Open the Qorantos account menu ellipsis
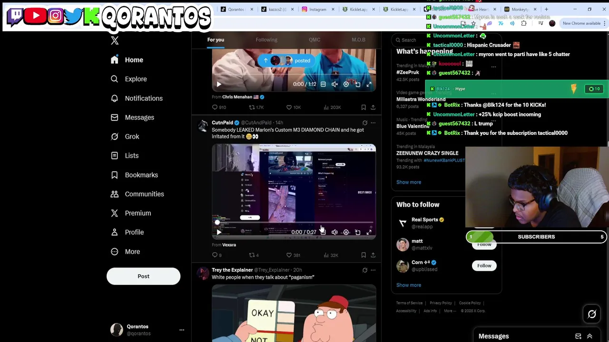The width and height of the screenshot is (609, 342). click(x=182, y=330)
